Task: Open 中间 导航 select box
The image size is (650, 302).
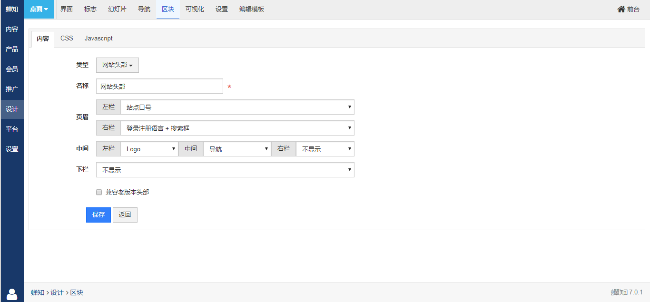Action: tap(237, 149)
